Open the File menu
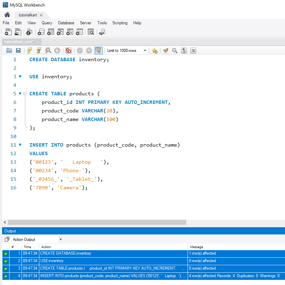The image size is (285, 285). coord(6,23)
